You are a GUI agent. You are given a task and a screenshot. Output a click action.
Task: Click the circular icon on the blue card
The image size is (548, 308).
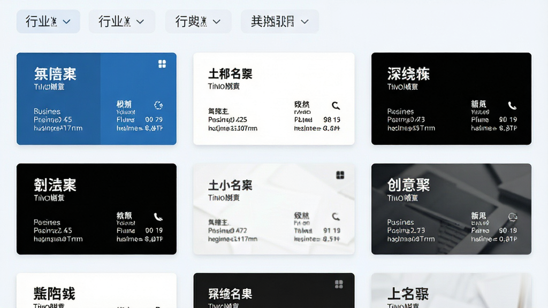point(158,105)
